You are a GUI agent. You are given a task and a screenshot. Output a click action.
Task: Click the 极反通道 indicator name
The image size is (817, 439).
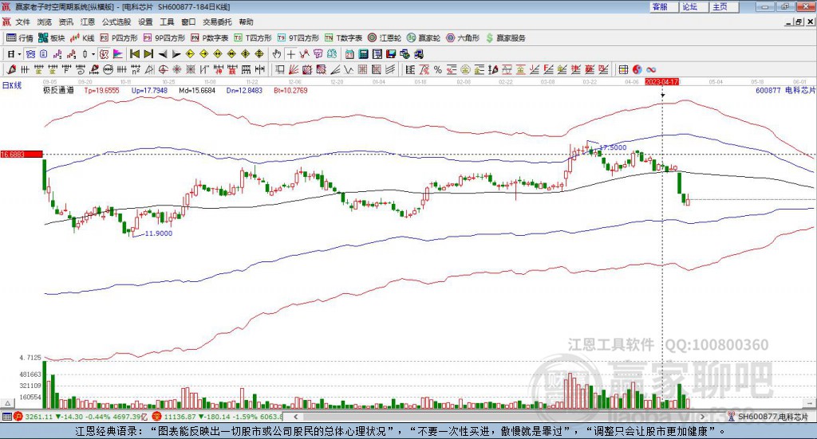(x=58, y=90)
